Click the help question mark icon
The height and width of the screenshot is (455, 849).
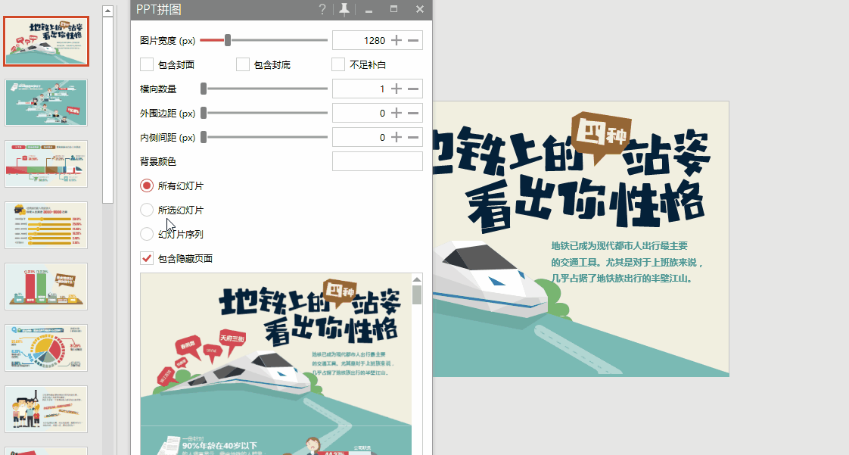point(322,10)
